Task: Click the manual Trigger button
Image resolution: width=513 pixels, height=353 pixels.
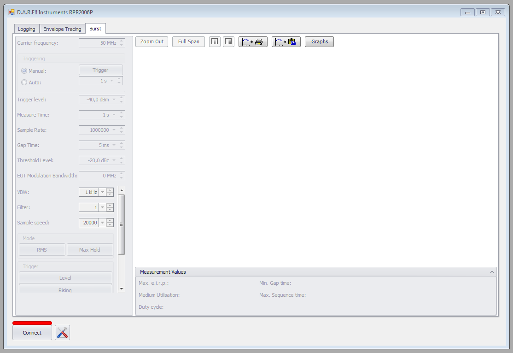Action: point(101,70)
